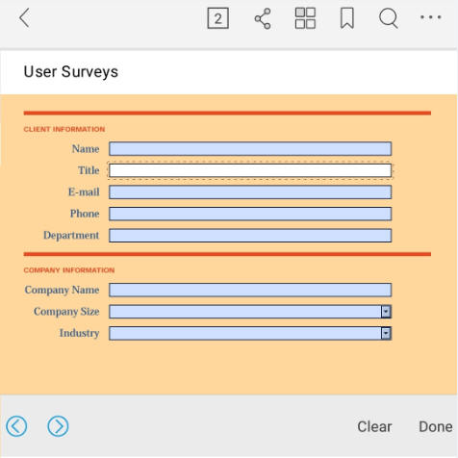Select the Phone input field
Image resolution: width=458 pixels, height=458 pixels.
click(250, 214)
